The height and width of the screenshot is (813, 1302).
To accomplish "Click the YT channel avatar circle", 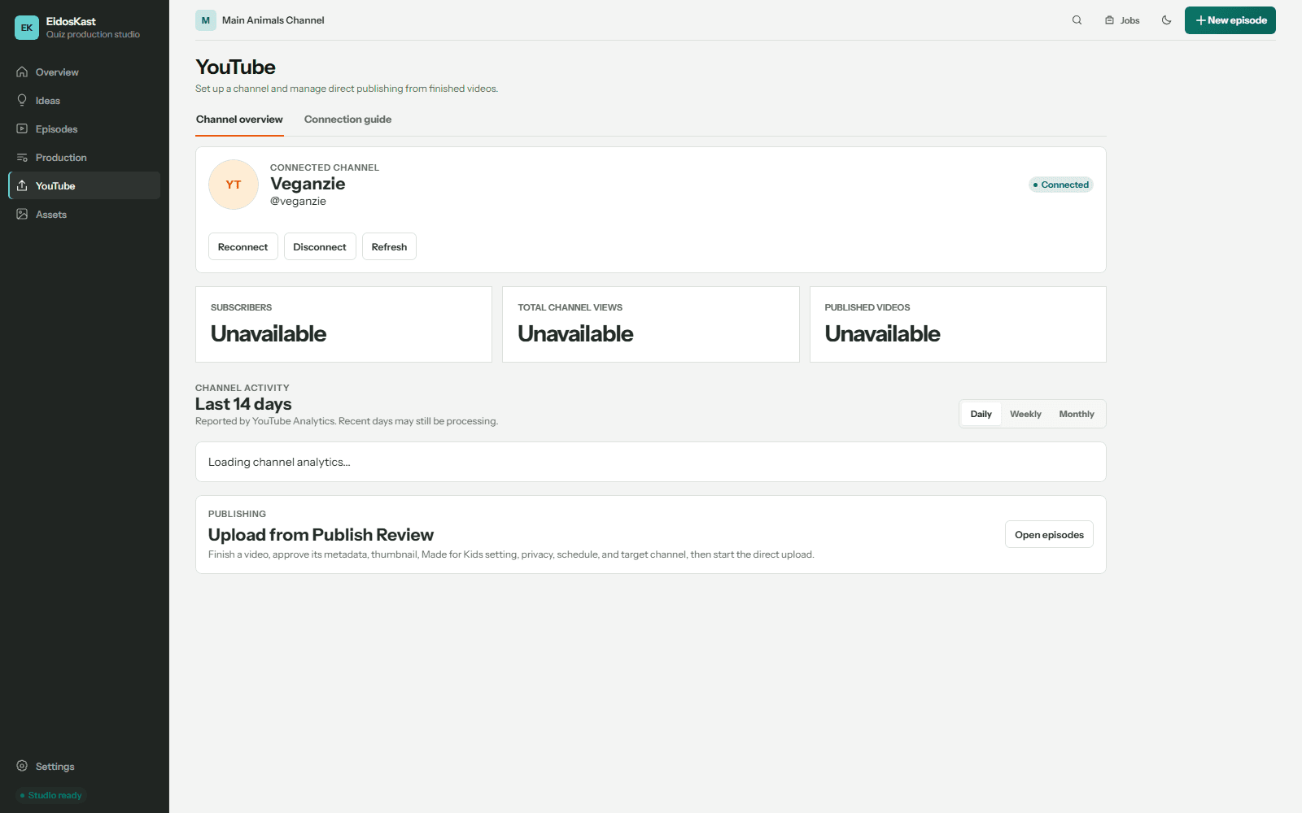I will [x=234, y=185].
